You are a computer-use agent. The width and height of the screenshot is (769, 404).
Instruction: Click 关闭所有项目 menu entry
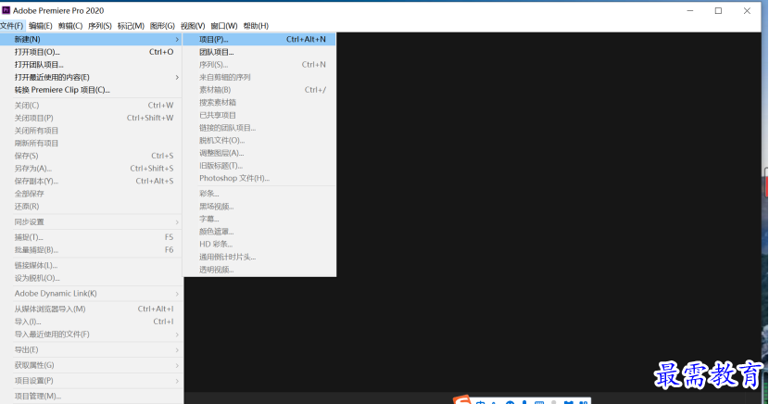[92, 131]
